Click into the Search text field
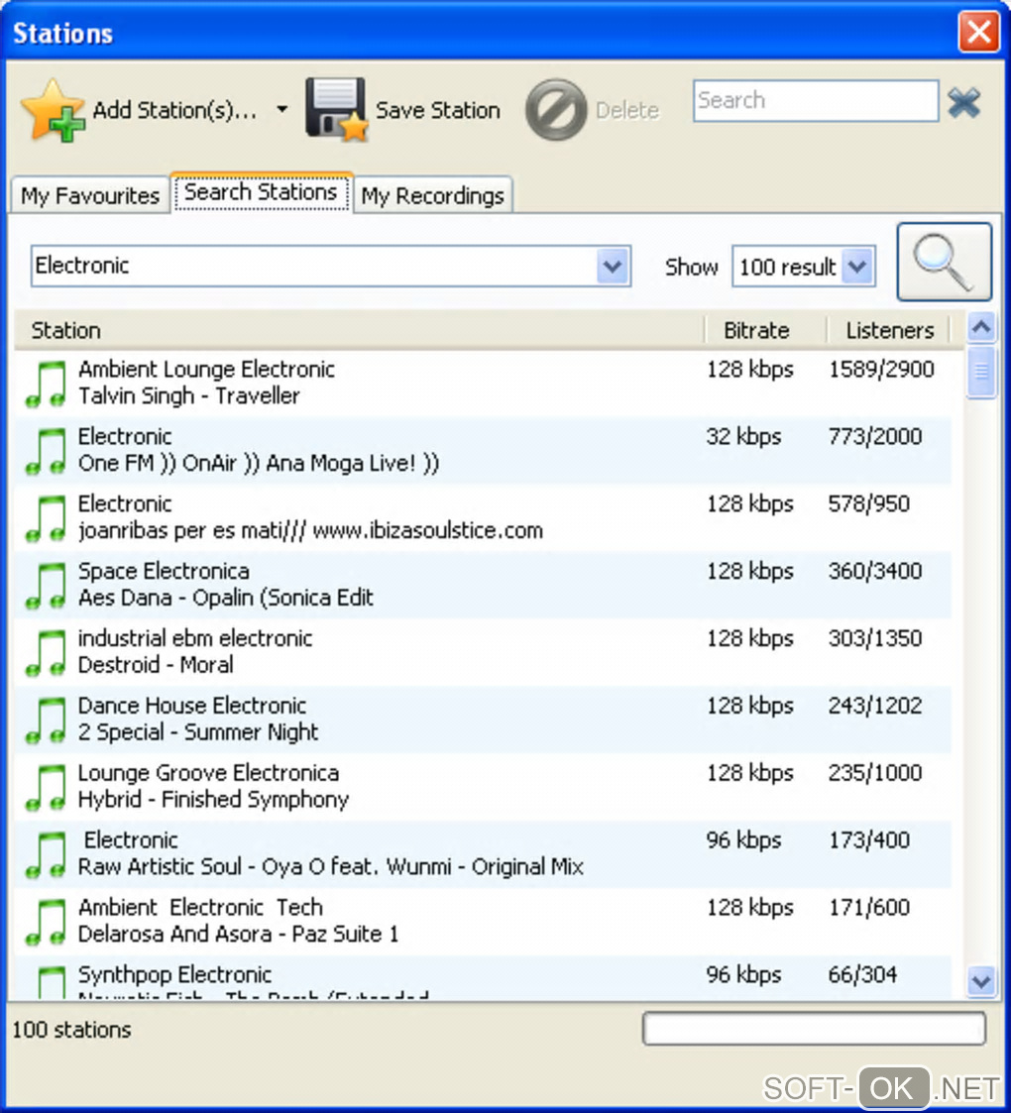 [816, 101]
